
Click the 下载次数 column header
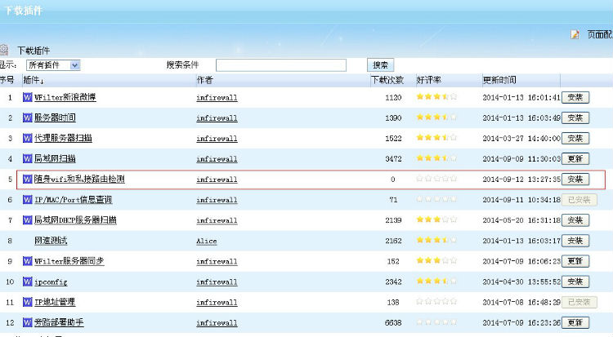coord(387,80)
